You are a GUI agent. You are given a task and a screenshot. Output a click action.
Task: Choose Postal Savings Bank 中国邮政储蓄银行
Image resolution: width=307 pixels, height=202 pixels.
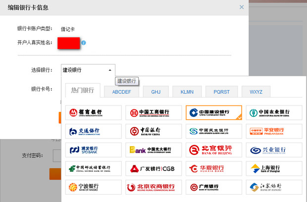tap(94, 168)
